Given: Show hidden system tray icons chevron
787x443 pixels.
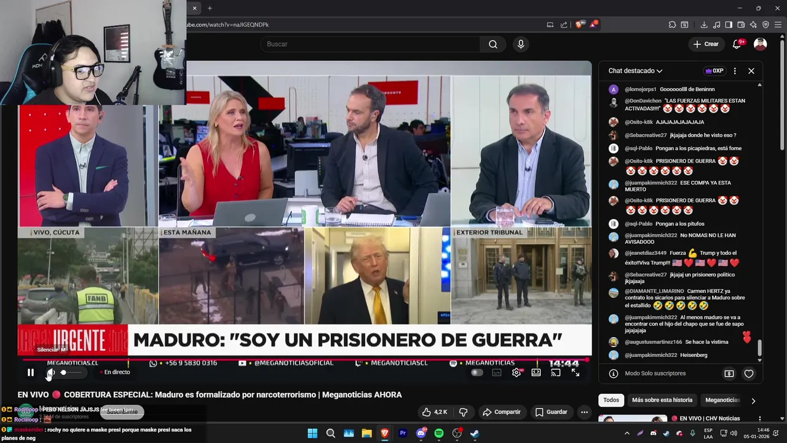Looking at the screenshot, I should [x=627, y=433].
